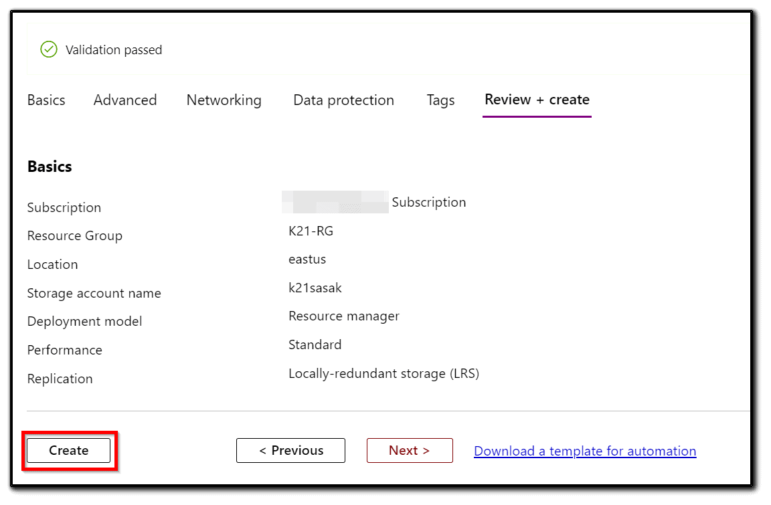
Task: Switch to the Basics tab
Action: [46, 100]
